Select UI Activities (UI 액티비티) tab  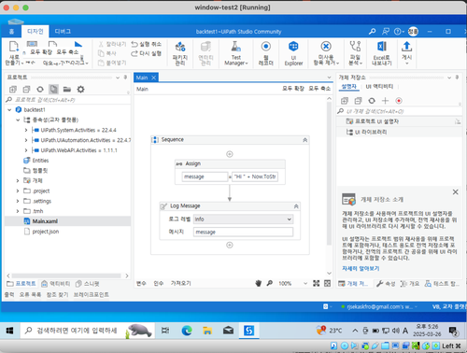(379, 87)
